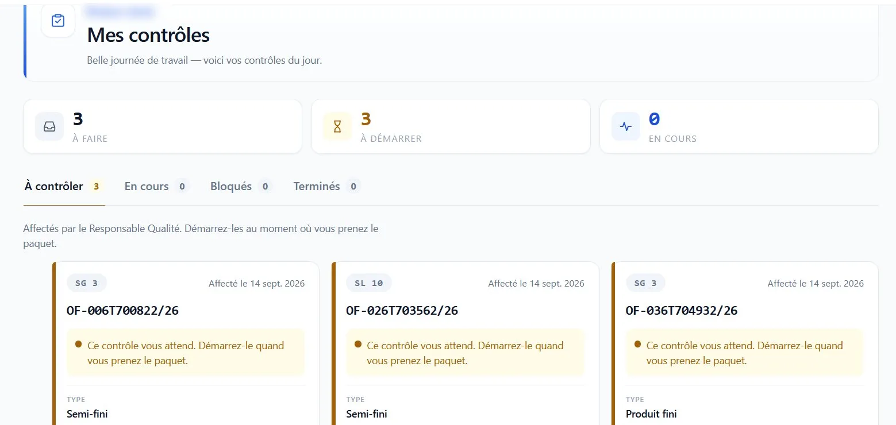This screenshot has height=425, width=896.
Task: Click the assignment date on OF-036T704932/26 card
Action: pyautogui.click(x=816, y=283)
